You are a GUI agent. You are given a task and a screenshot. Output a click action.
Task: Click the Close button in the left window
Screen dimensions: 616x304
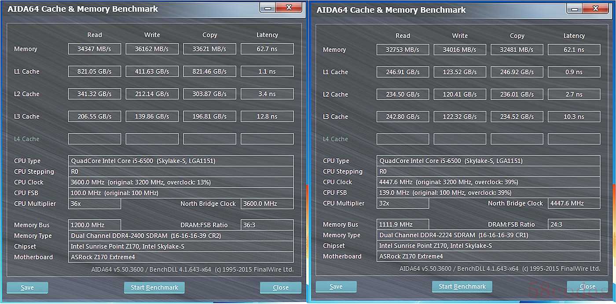point(280,288)
